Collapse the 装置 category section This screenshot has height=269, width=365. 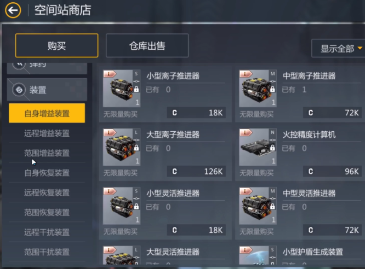(x=47, y=90)
